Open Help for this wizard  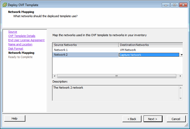click(x=15, y=118)
